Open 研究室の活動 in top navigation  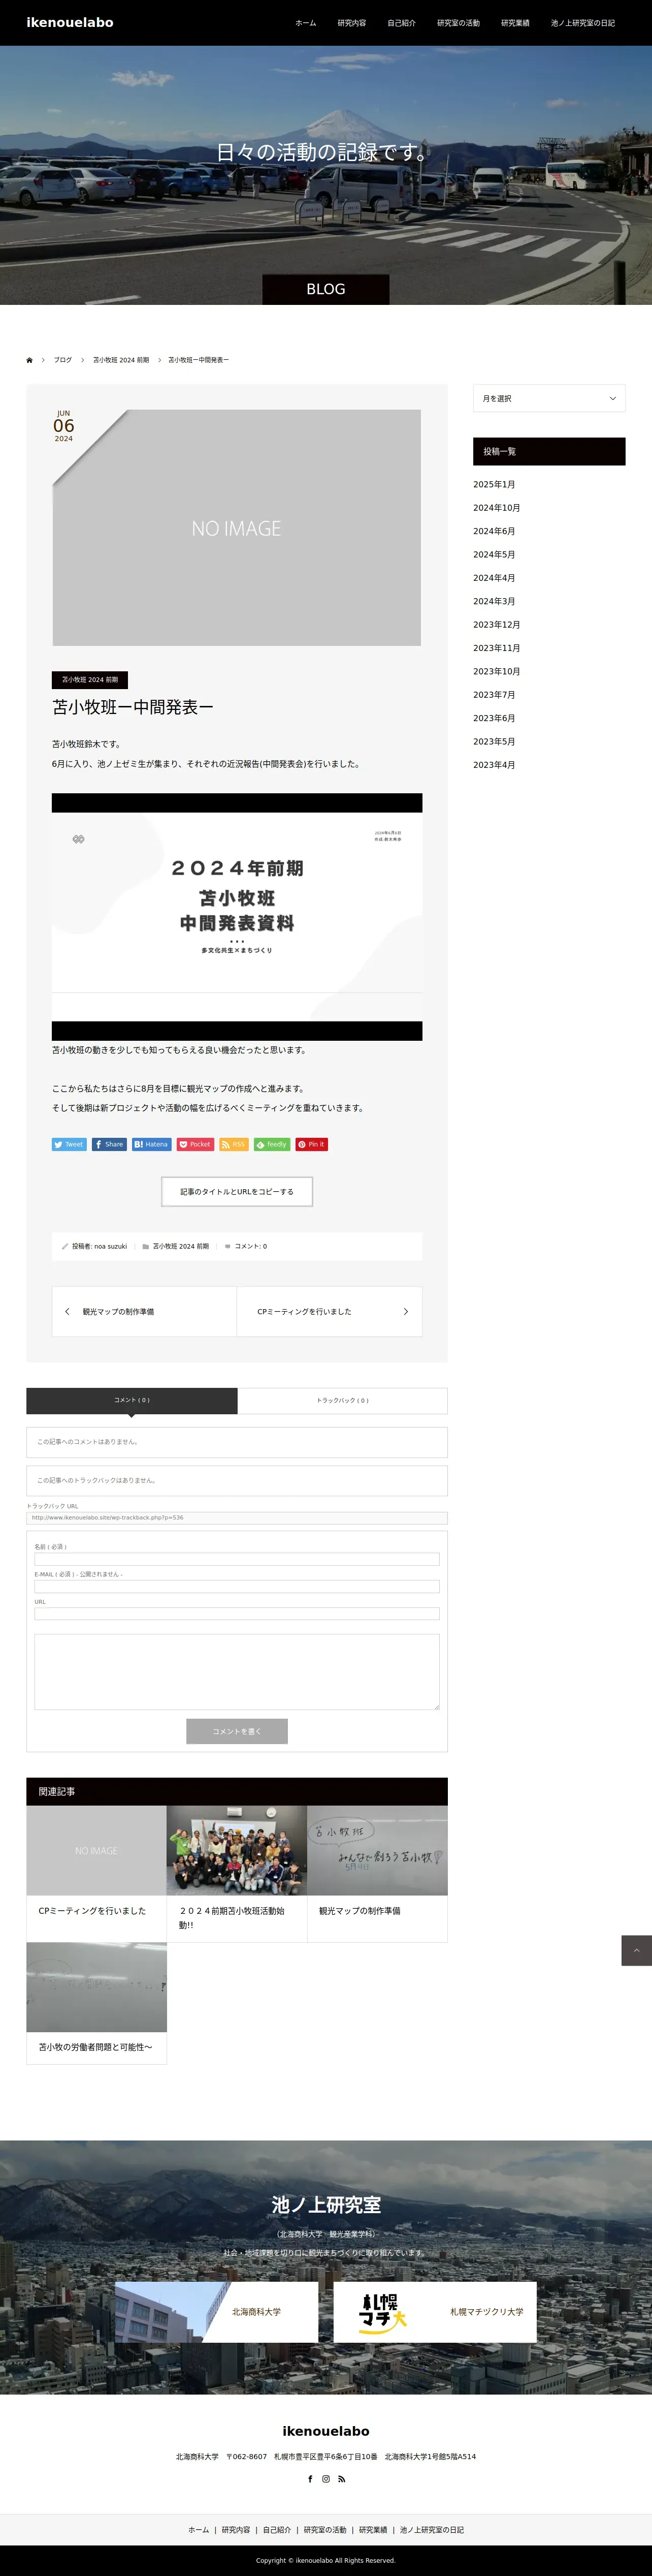[x=459, y=23]
